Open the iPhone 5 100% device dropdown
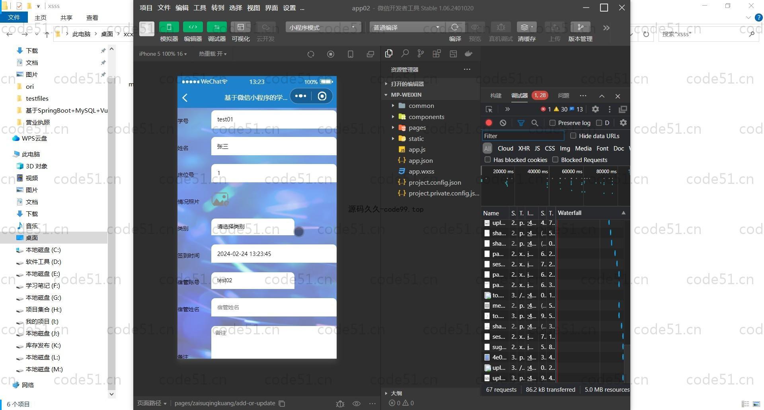 point(163,54)
